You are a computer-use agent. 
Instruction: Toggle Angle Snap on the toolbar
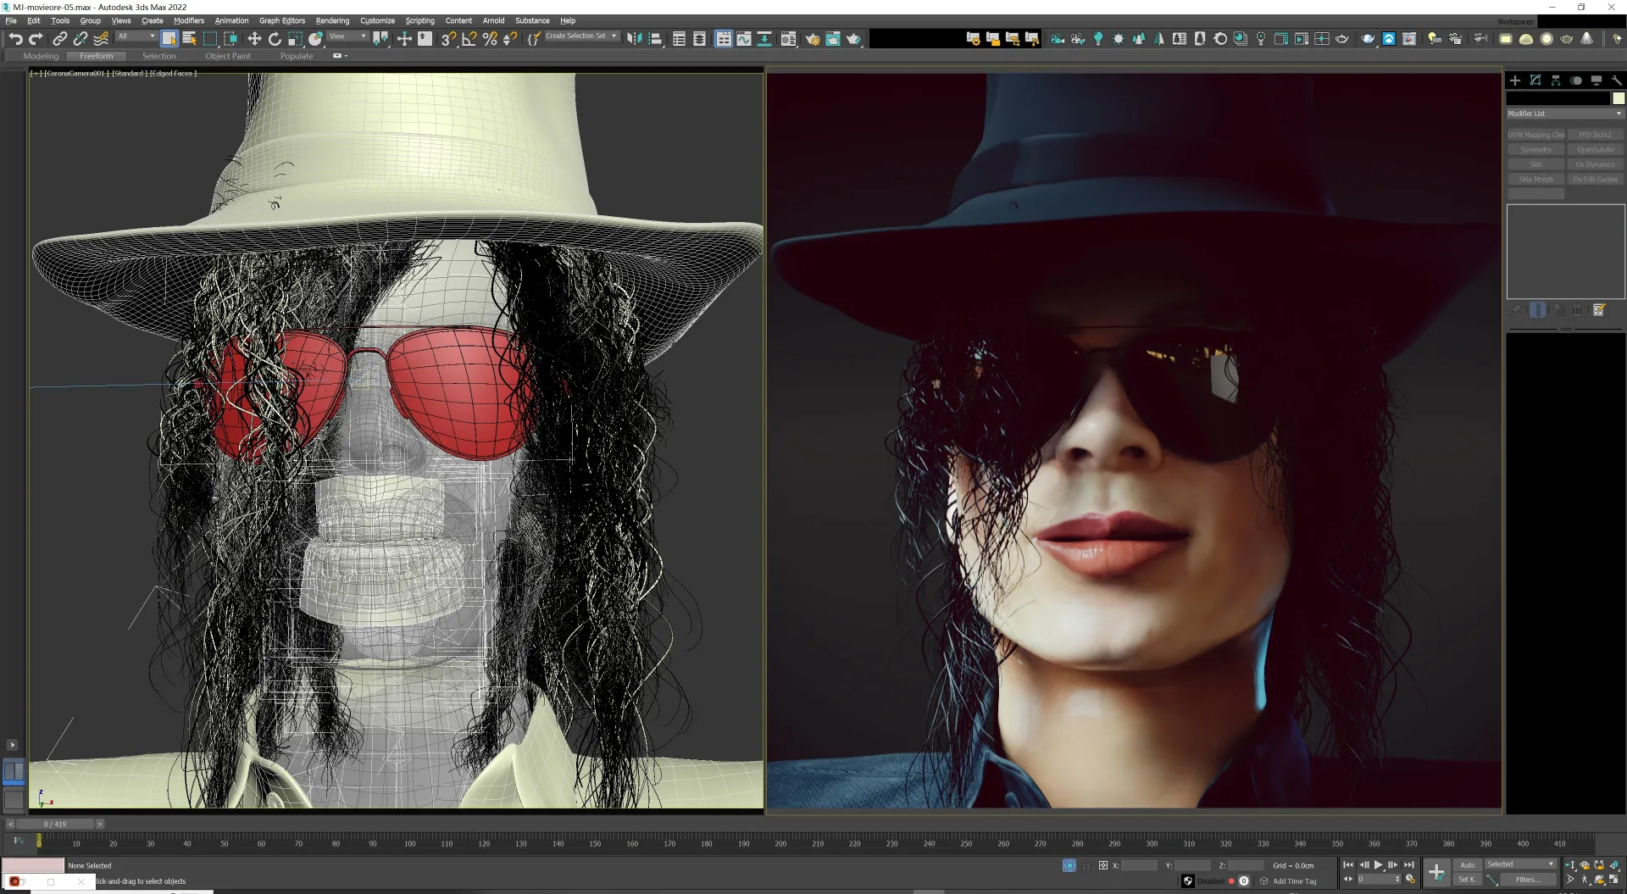tap(469, 39)
